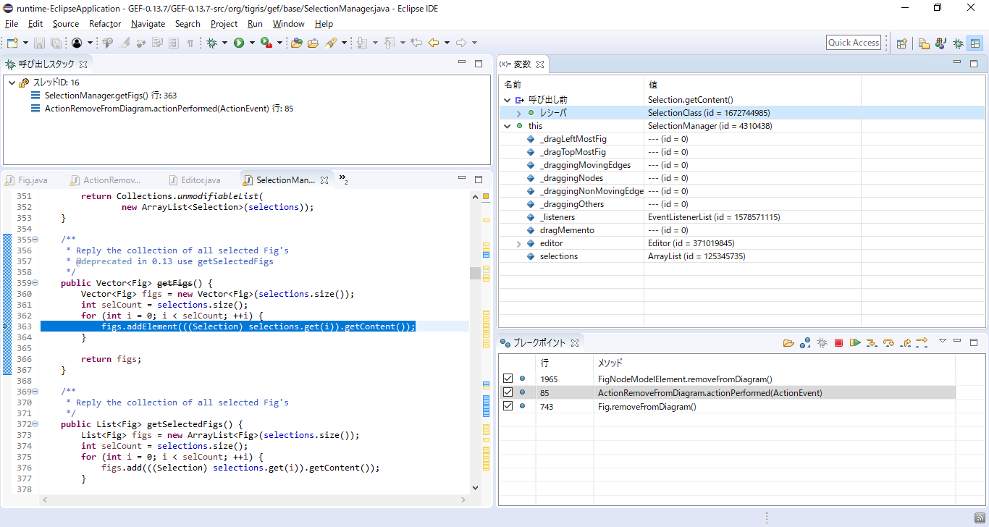The height and width of the screenshot is (527, 989).
Task: Click the Resume play icon in breakpoints view
Action: tap(855, 342)
